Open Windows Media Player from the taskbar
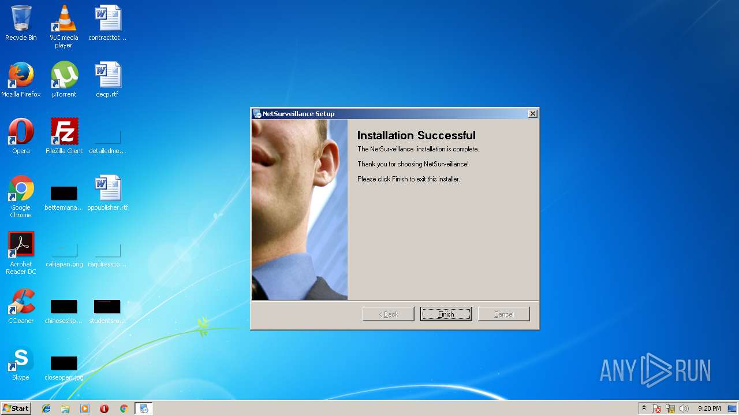The height and width of the screenshot is (416, 739). pyautogui.click(x=85, y=408)
